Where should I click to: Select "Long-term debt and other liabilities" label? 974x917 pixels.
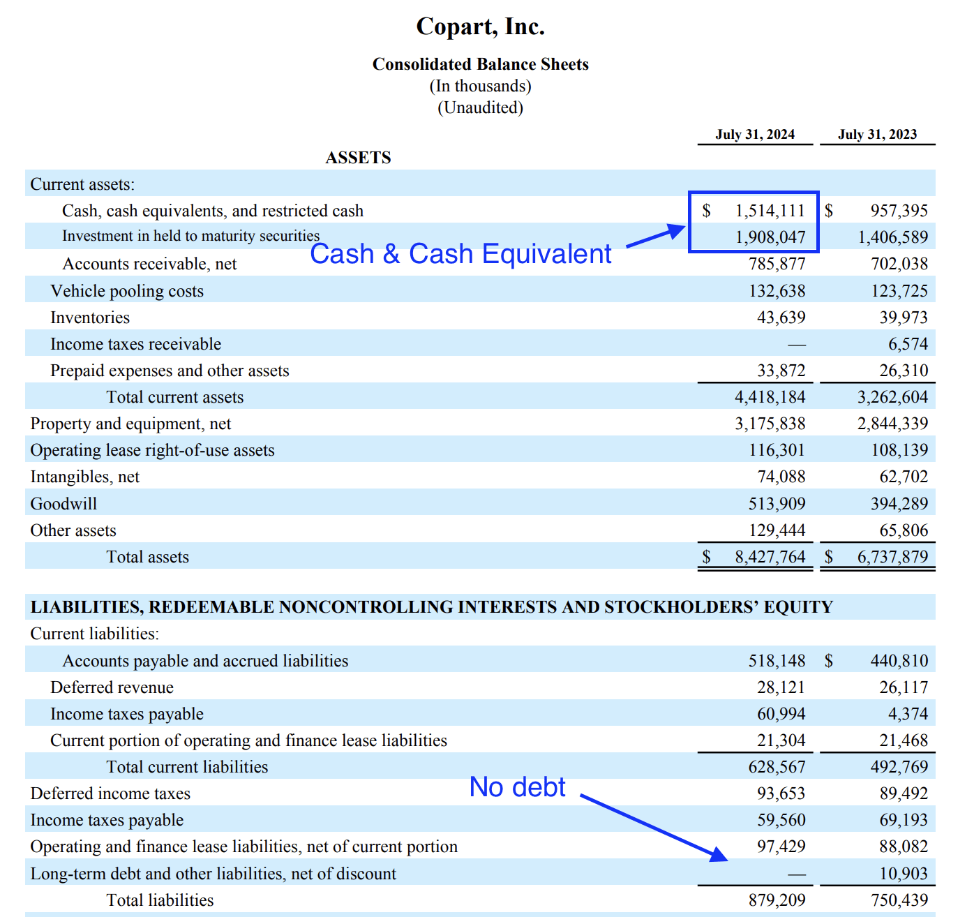tap(213, 874)
